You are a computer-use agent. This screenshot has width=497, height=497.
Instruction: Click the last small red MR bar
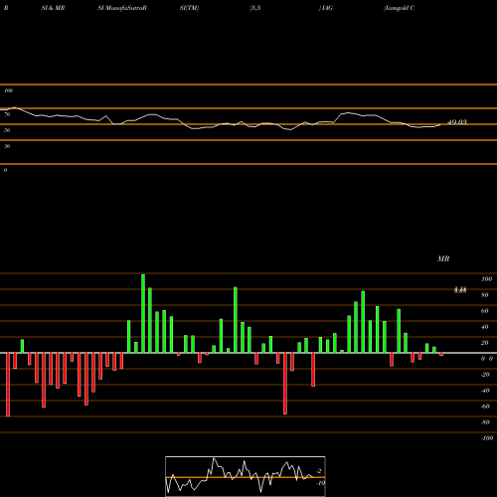[441, 354]
